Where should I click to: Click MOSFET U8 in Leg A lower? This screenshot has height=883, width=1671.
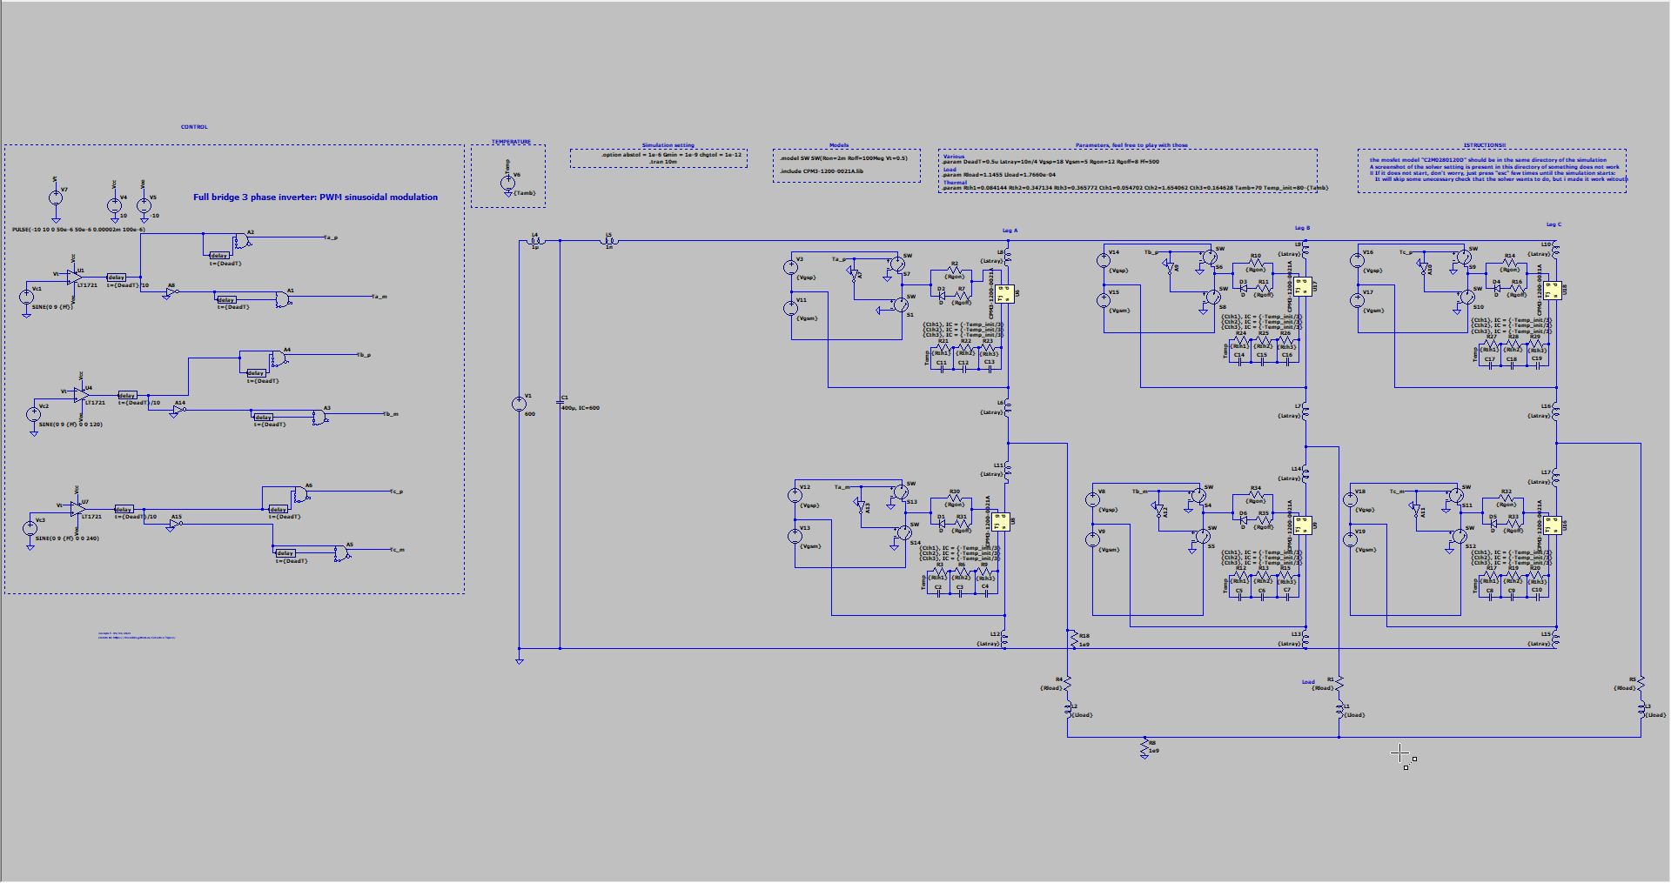[1001, 520]
